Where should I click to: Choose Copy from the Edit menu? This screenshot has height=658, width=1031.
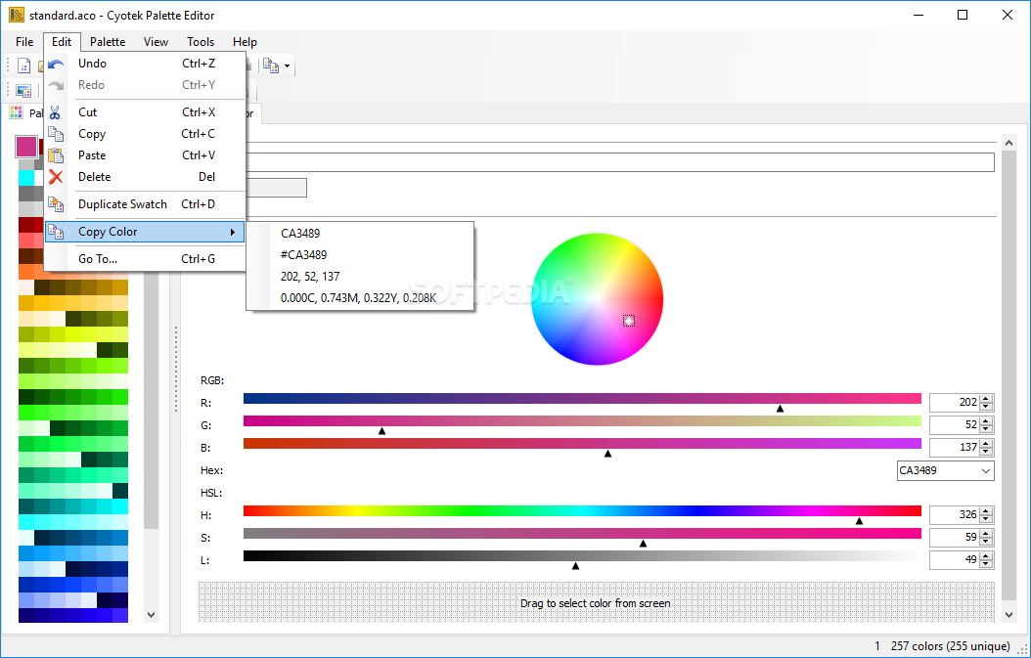(x=144, y=133)
